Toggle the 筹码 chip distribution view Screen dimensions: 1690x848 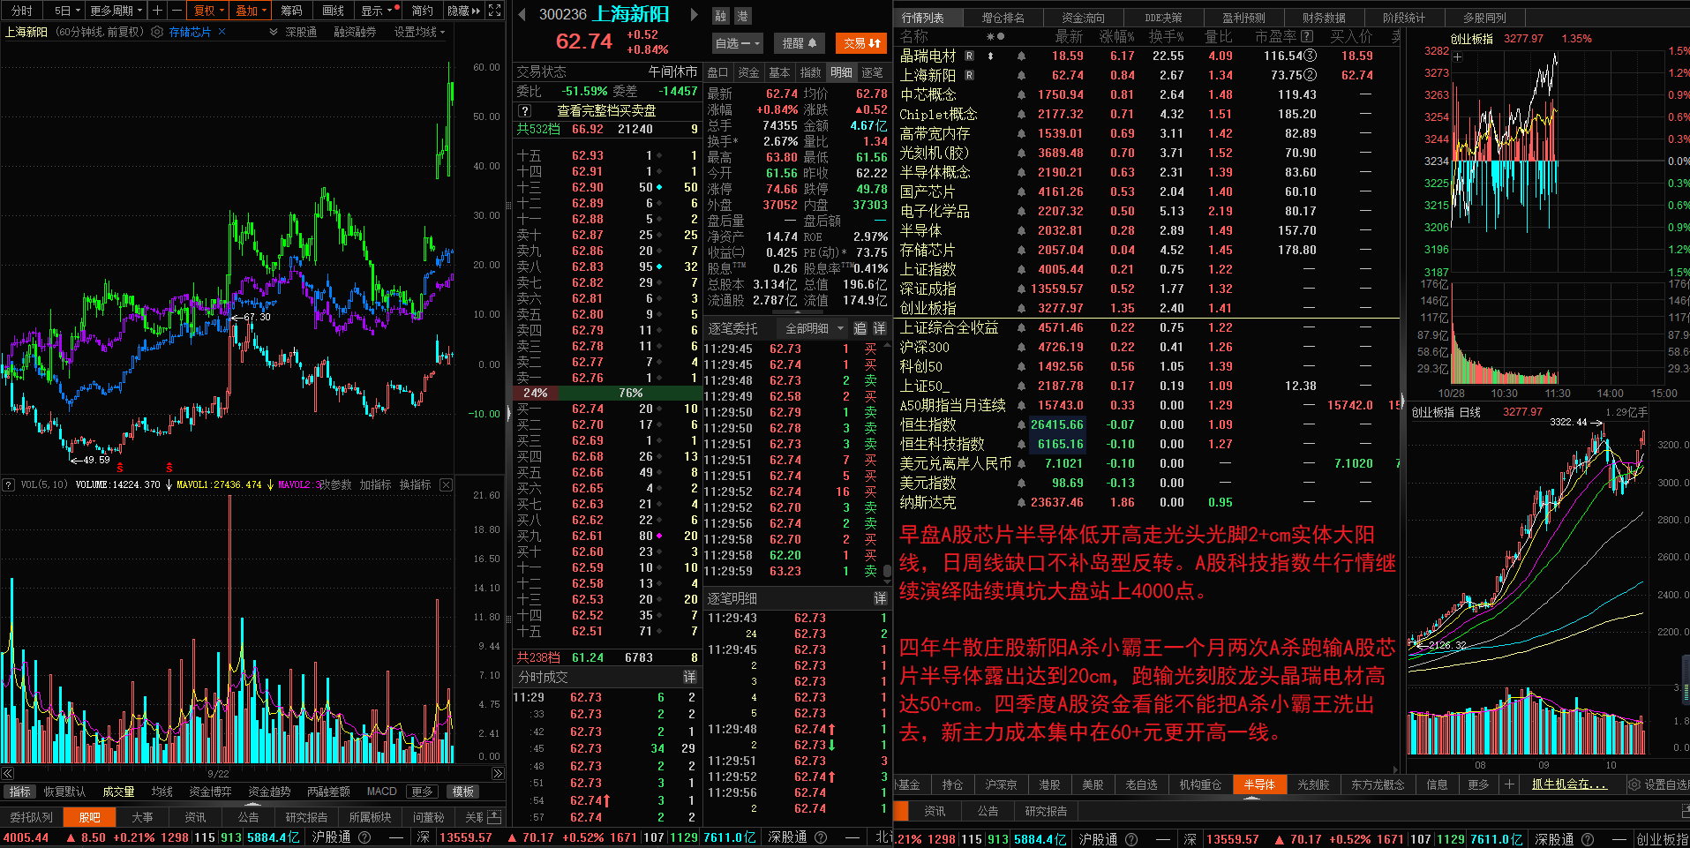(x=291, y=11)
